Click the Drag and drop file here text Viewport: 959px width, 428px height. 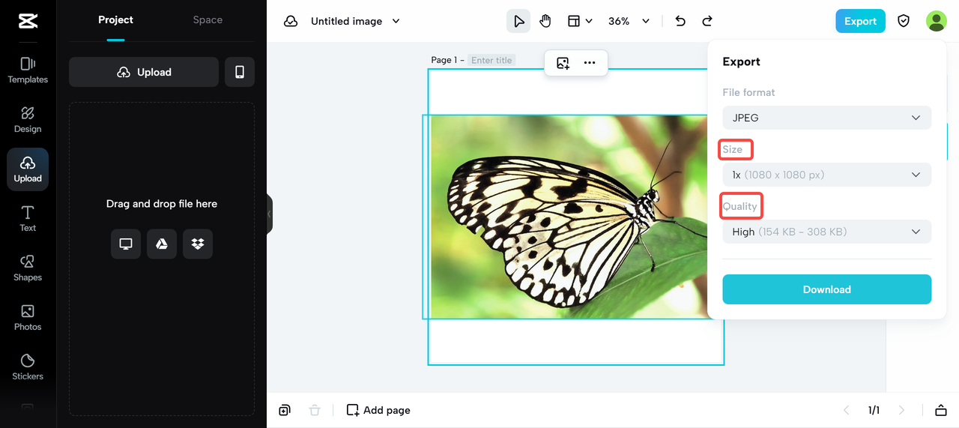(x=162, y=204)
